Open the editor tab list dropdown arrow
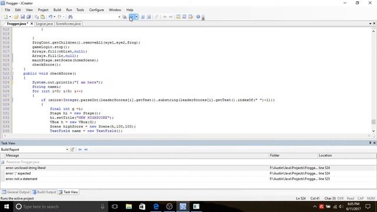377x212 pixels. point(371,24)
